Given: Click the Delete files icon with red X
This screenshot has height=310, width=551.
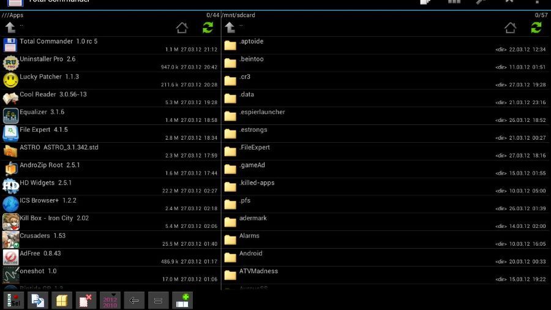Looking at the screenshot, I should coord(86,300).
